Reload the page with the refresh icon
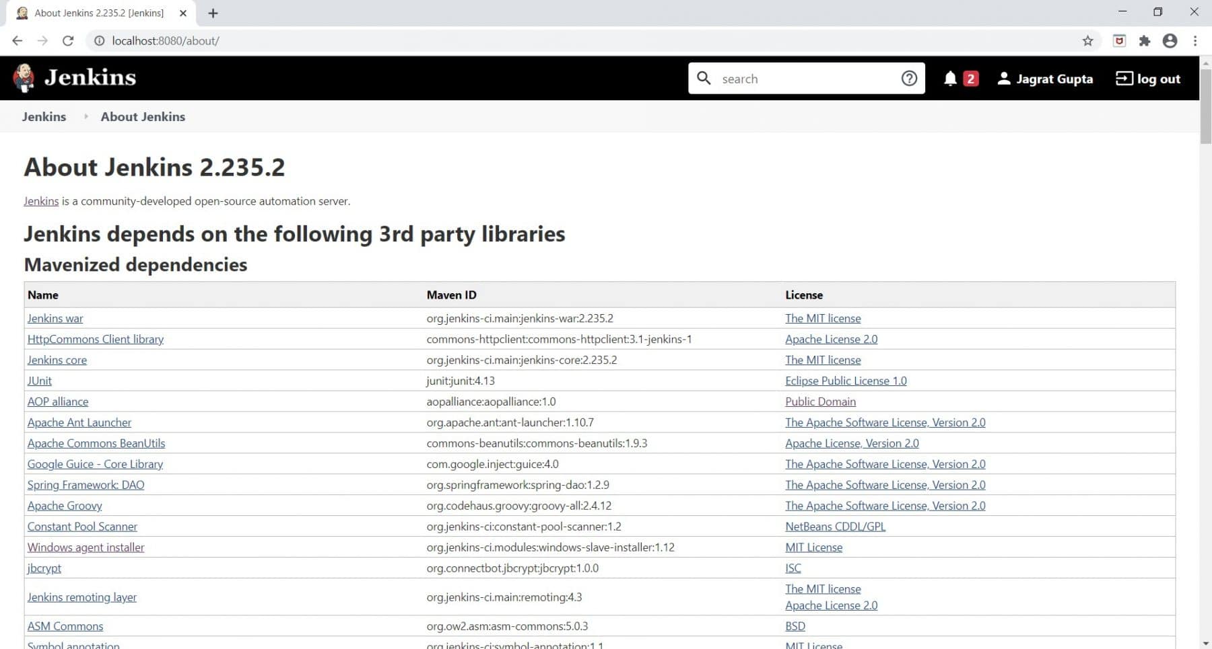Viewport: 1212px width, 649px height. click(68, 40)
